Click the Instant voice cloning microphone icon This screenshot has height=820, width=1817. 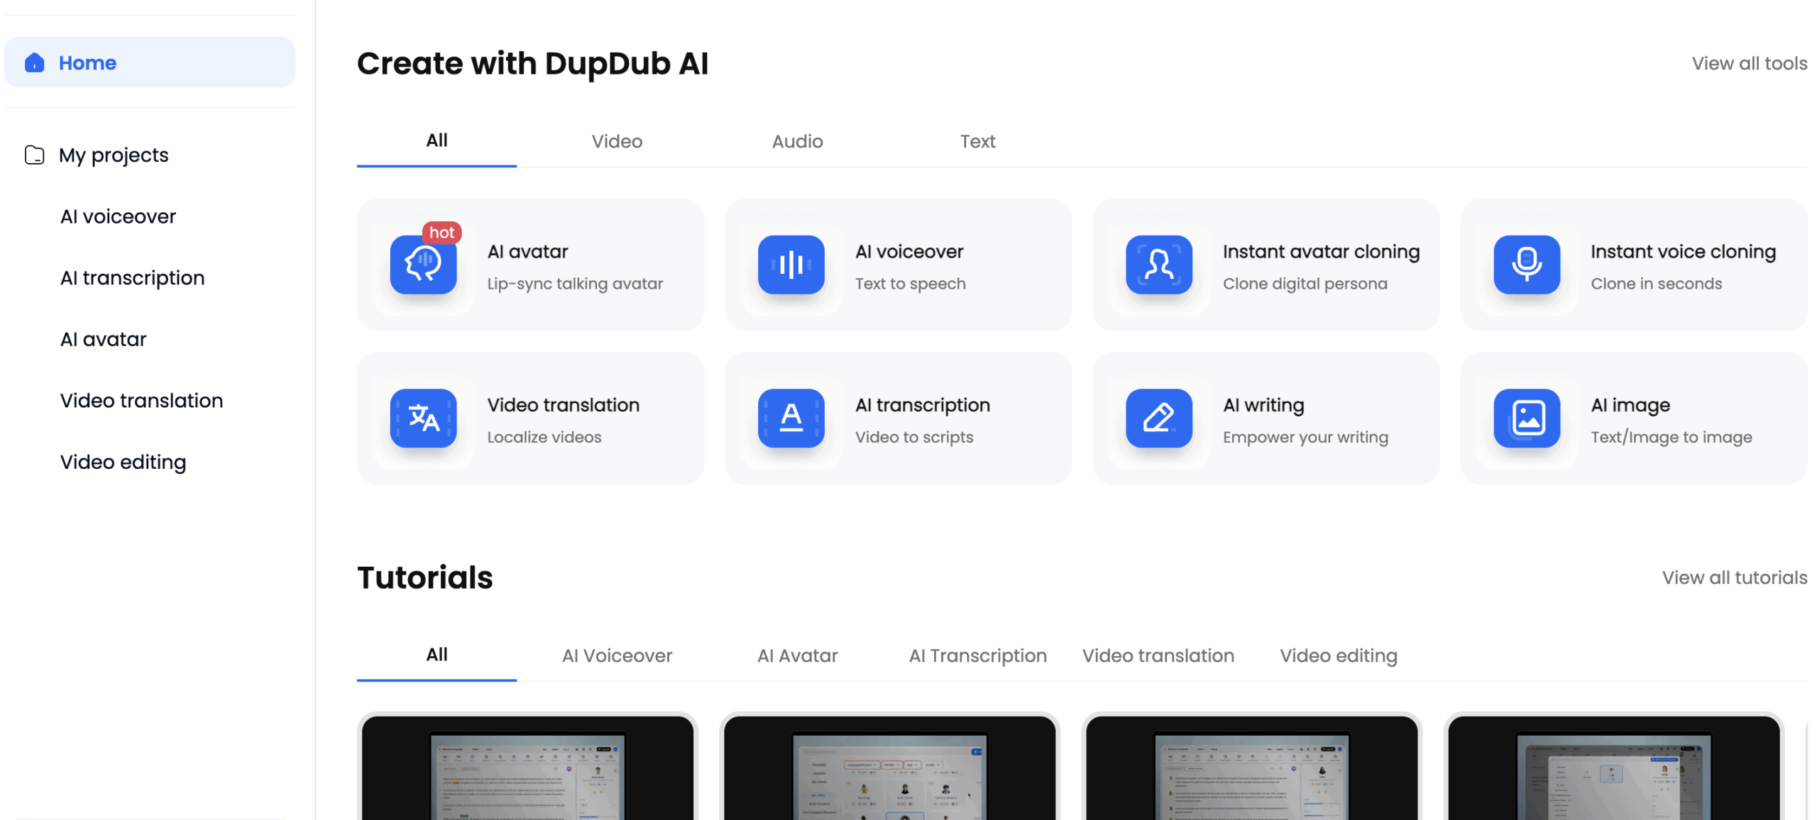click(x=1525, y=265)
